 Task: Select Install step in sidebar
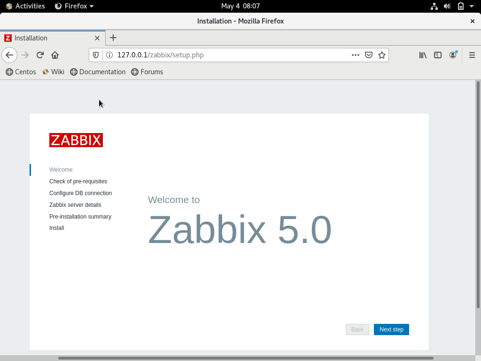pyautogui.click(x=57, y=228)
